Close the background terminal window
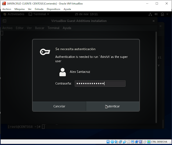172x145 pixels. pos(160,26)
